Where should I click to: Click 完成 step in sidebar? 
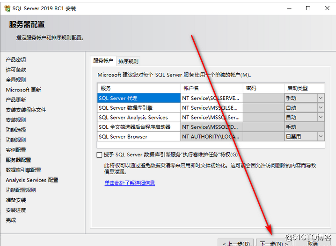(x=11, y=220)
